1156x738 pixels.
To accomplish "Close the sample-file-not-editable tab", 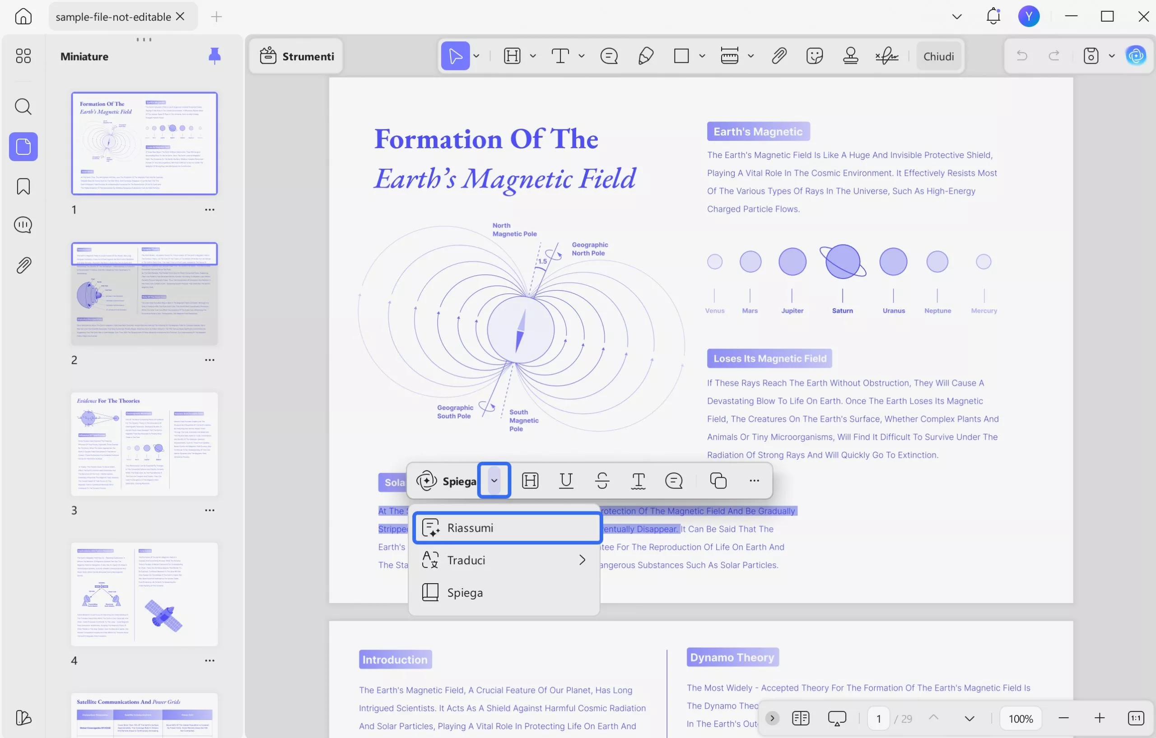I will tap(180, 16).
